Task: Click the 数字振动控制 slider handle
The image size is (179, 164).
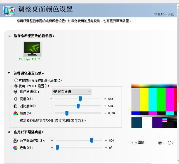Action: pyautogui.click(x=92, y=141)
